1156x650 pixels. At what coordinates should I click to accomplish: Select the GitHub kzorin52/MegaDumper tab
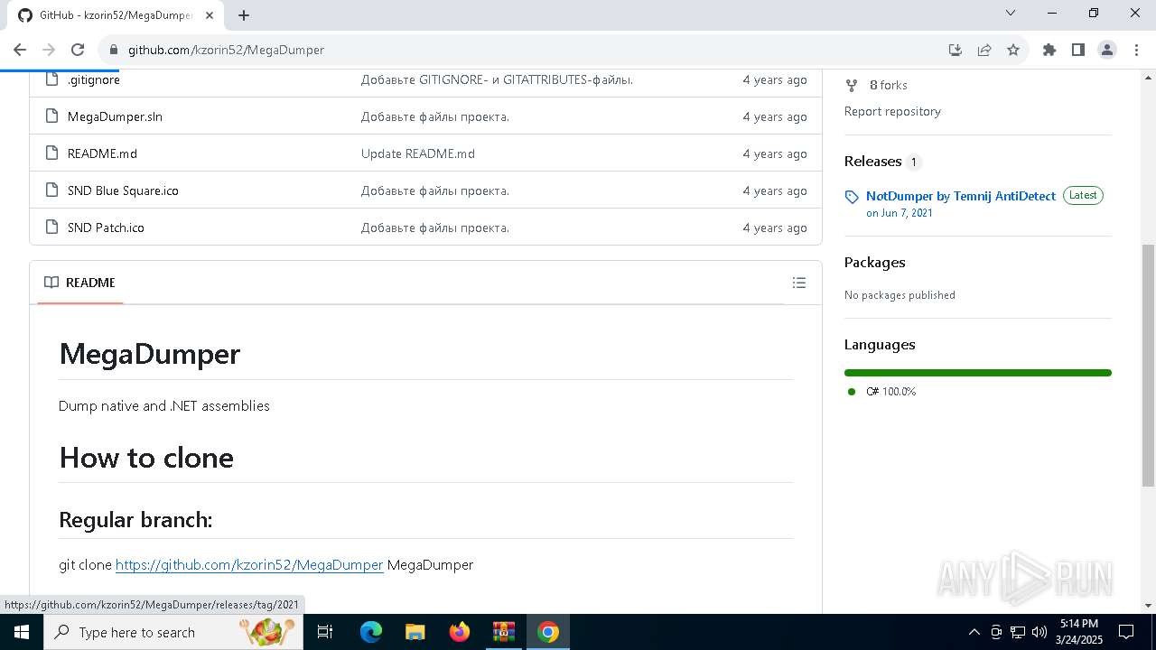pos(116,15)
